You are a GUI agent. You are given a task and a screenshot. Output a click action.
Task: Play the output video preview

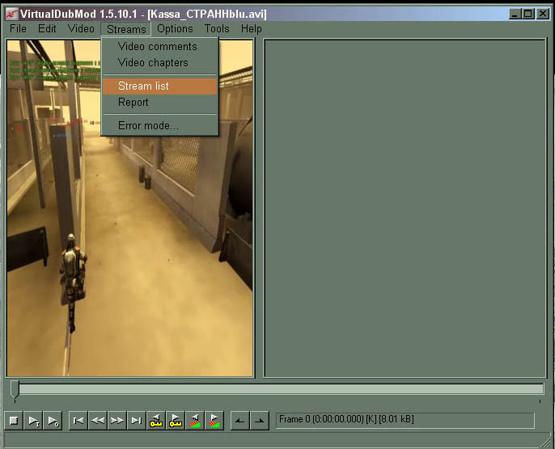[53, 421]
